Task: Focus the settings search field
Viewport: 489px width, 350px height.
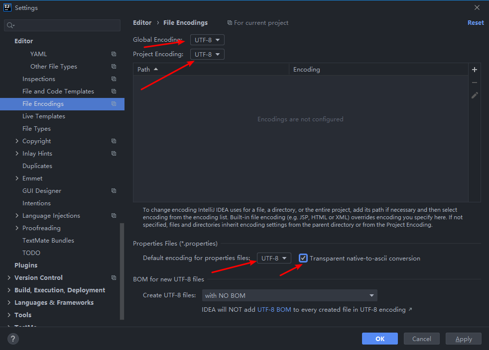Action: [62, 25]
